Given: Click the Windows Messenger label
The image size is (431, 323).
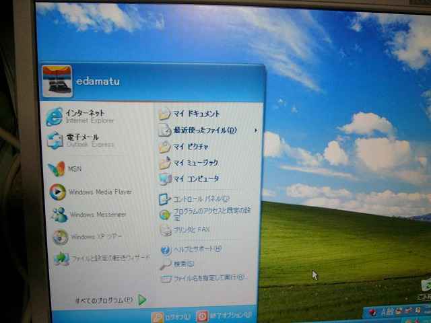Looking at the screenshot, I should click(x=98, y=214).
